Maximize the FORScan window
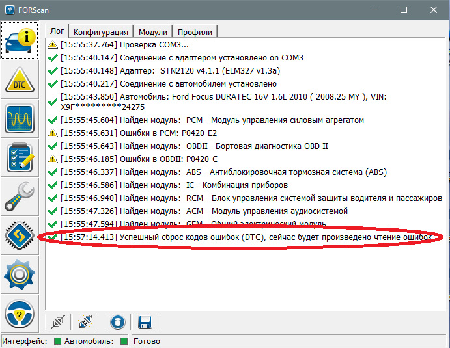This screenshot has width=450, height=348. coord(404,10)
